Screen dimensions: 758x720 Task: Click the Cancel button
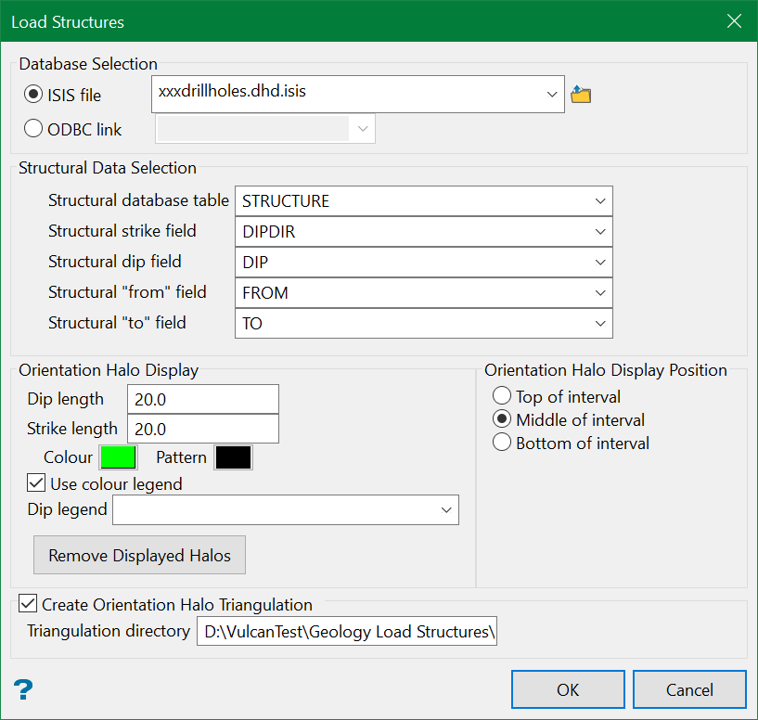(x=689, y=689)
